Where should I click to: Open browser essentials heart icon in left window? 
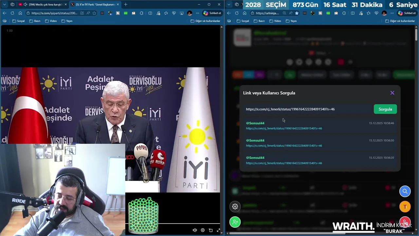[x=174, y=13]
